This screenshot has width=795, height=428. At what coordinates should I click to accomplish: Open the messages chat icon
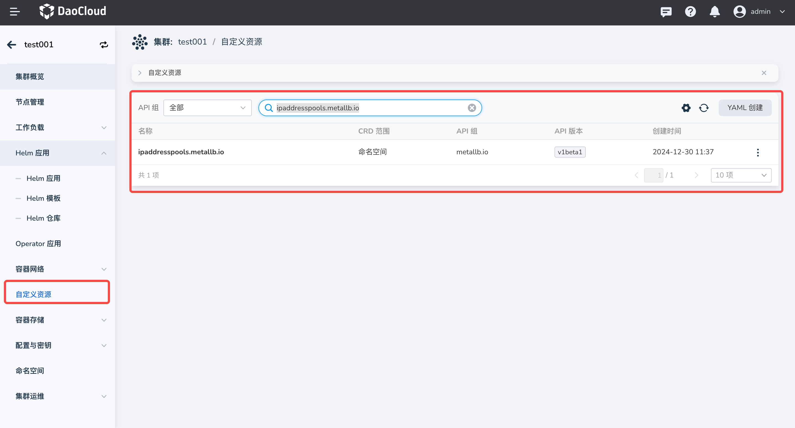(666, 12)
